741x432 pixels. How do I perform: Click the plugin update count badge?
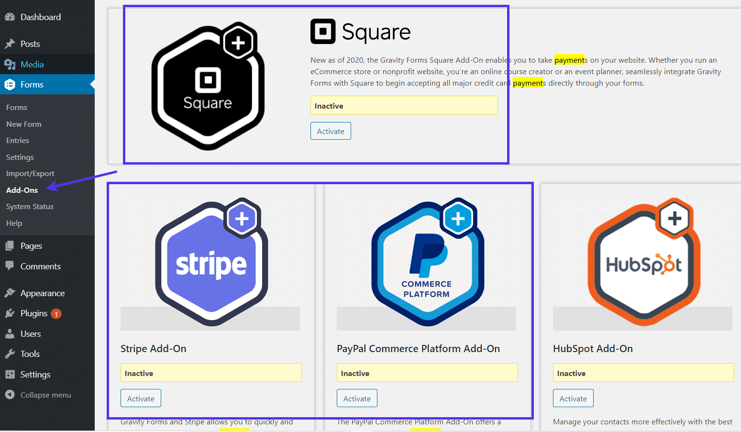(56, 313)
